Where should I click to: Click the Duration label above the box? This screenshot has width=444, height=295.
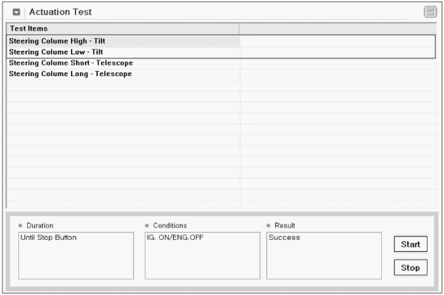tap(40, 226)
